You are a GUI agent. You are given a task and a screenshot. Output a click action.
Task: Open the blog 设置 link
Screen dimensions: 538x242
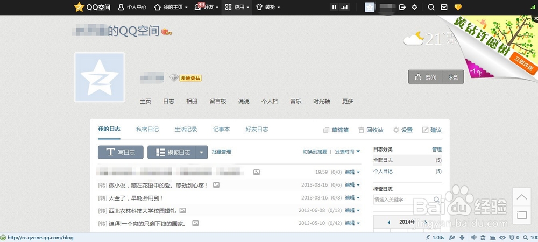tap(403, 130)
